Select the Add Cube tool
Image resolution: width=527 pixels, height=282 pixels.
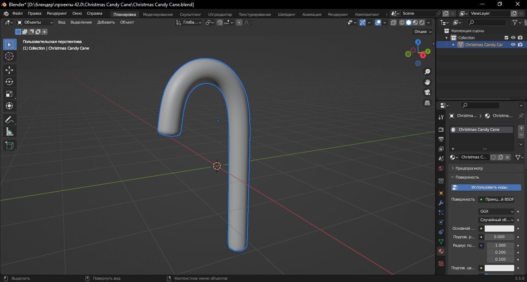(x=9, y=145)
